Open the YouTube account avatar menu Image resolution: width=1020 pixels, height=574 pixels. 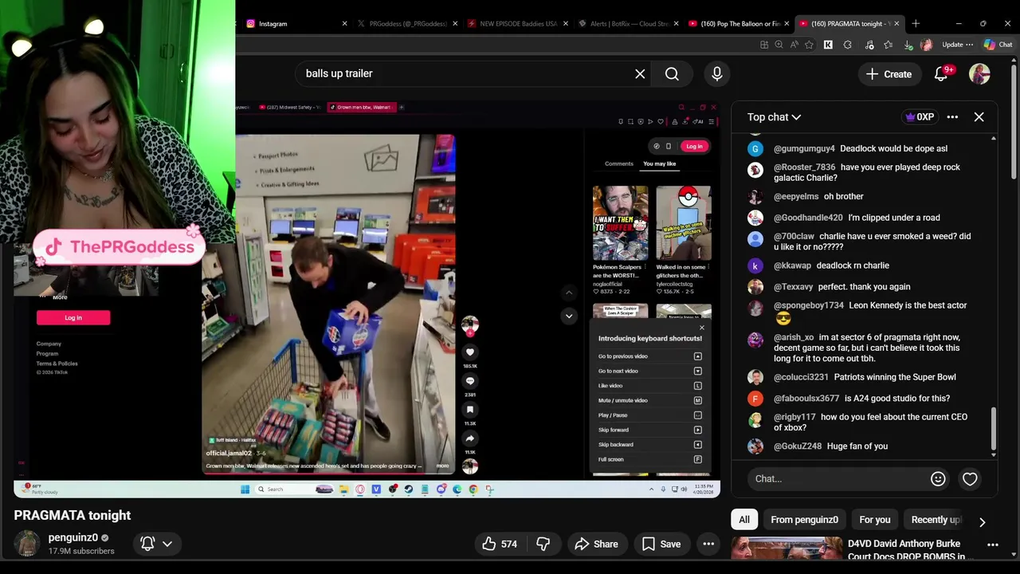pos(979,73)
